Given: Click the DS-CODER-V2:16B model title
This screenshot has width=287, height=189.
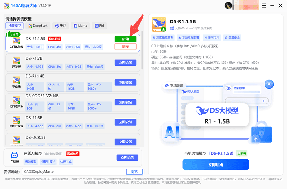Looking at the screenshot, I should point(42,96).
